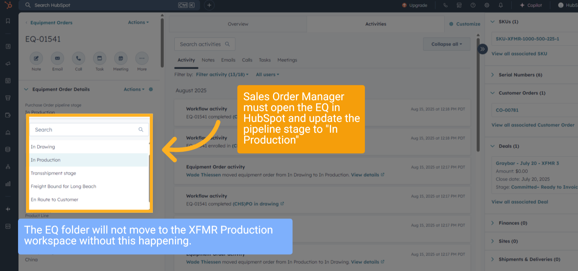Open the settings gear in top bar
Viewport: 578px width, 271px height.
487,5
